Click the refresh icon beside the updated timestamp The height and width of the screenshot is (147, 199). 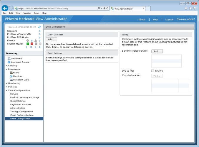[39, 27]
